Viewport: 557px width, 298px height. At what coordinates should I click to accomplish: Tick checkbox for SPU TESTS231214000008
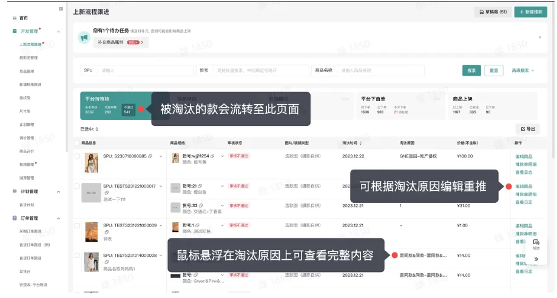pos(77,256)
